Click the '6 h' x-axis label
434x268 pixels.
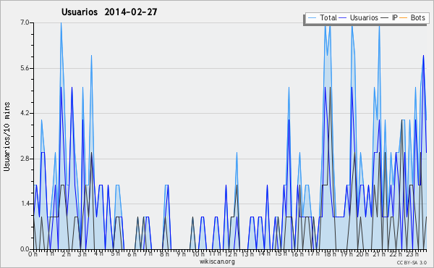click(x=132, y=254)
